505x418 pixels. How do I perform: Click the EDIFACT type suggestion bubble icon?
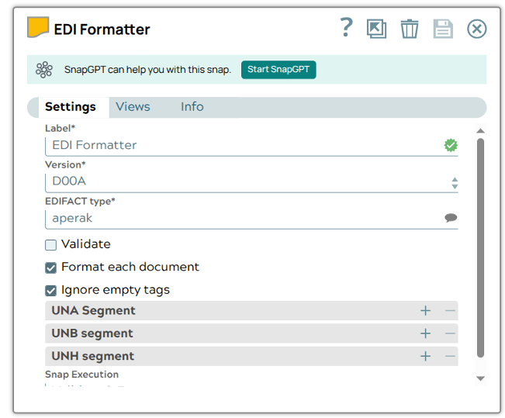tap(451, 218)
